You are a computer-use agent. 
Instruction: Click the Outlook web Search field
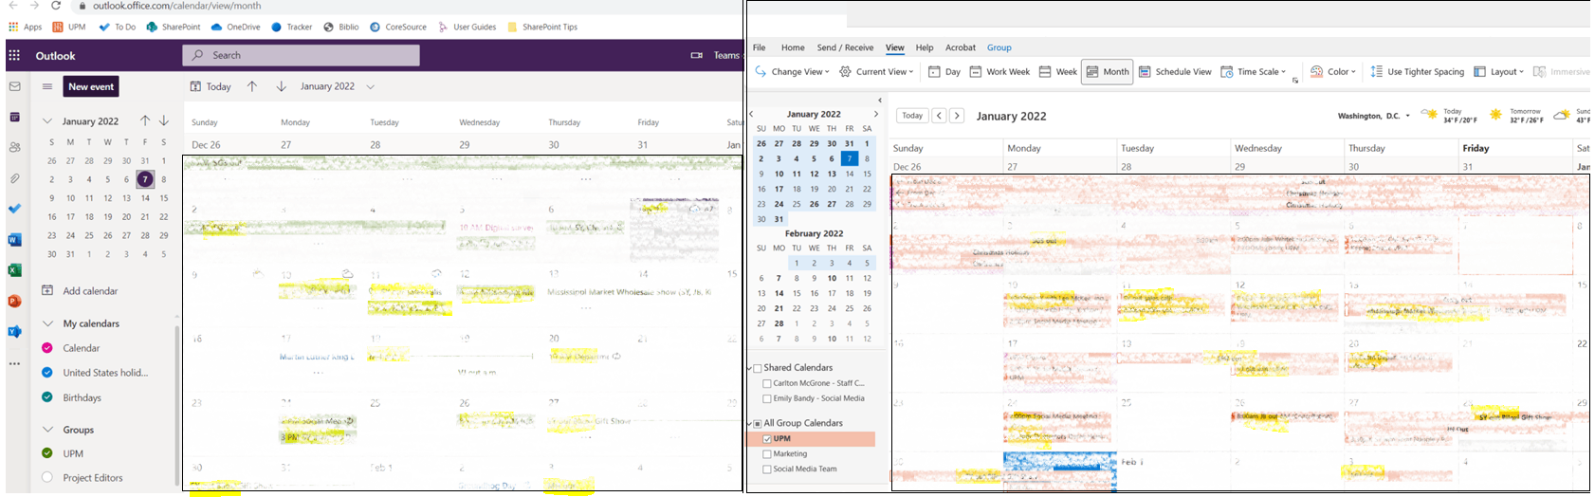click(301, 55)
